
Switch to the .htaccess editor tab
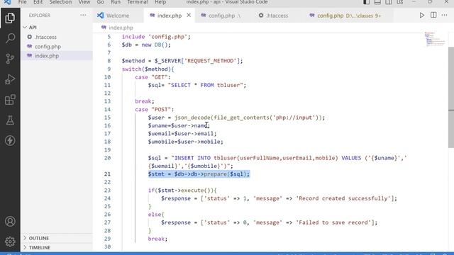point(277,16)
